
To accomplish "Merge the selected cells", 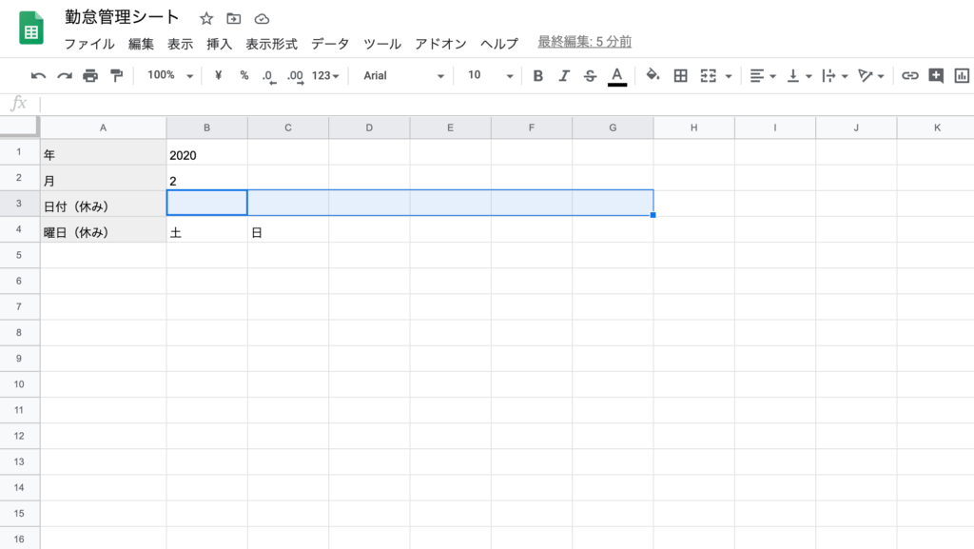I will (708, 76).
